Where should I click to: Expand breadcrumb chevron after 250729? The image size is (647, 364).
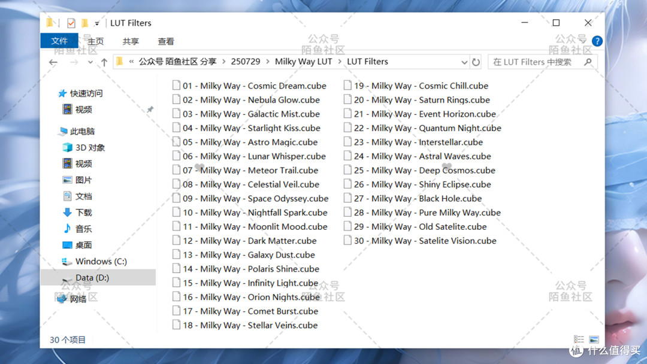[267, 62]
